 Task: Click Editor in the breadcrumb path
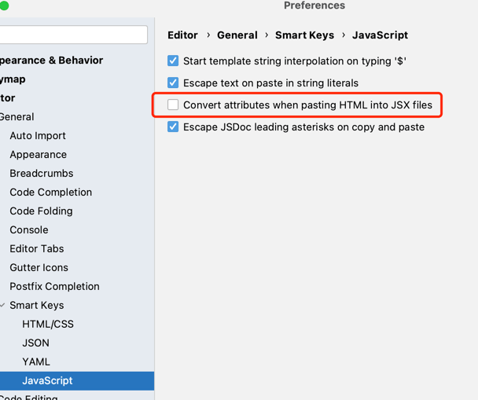[182, 35]
